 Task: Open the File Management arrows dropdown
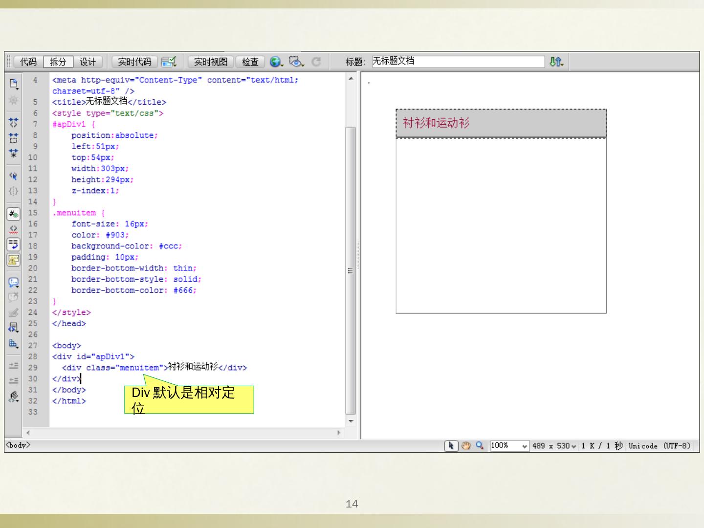pyautogui.click(x=556, y=62)
